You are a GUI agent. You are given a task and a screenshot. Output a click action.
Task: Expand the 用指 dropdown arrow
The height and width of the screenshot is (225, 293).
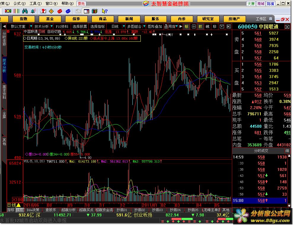click(177, 26)
